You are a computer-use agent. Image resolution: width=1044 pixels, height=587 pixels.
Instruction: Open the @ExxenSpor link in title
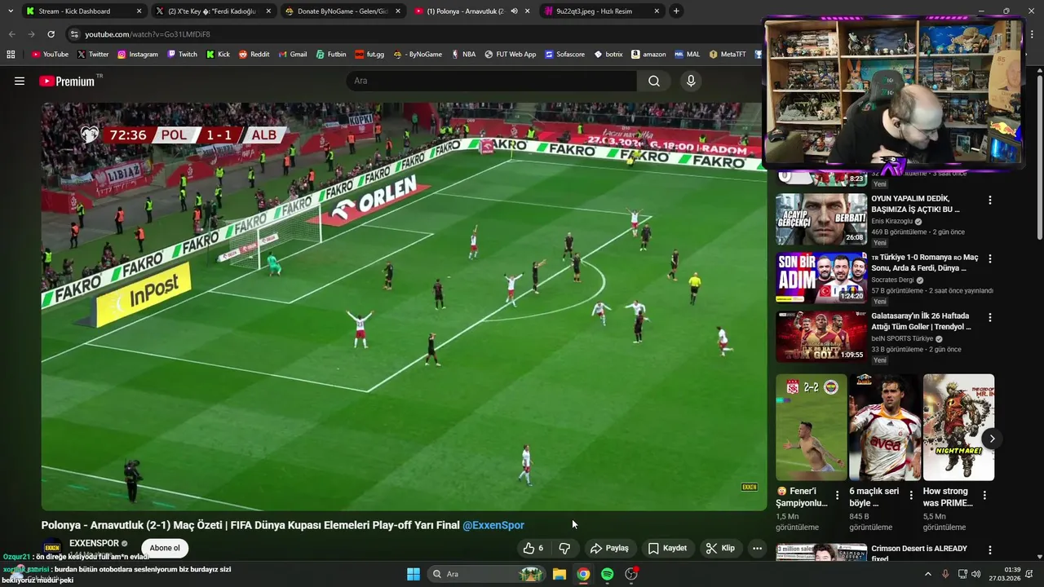pos(493,525)
